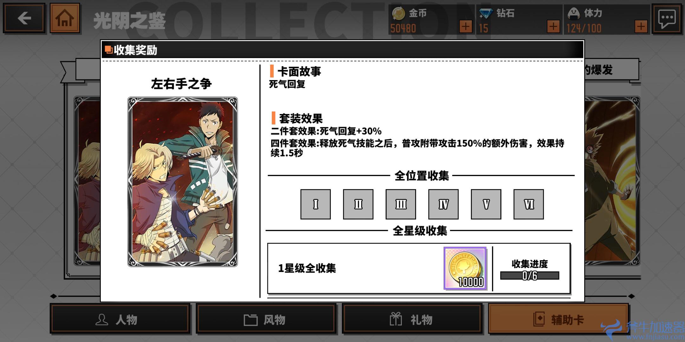Open the 辅助卡 tab
685x342 pixels.
coord(558,319)
